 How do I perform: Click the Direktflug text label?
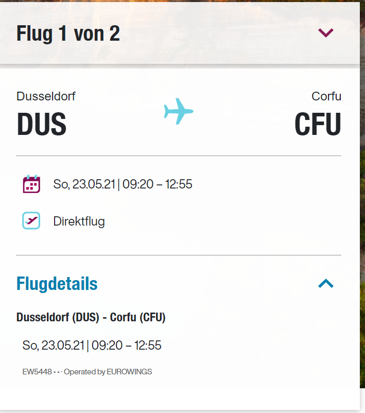79,222
